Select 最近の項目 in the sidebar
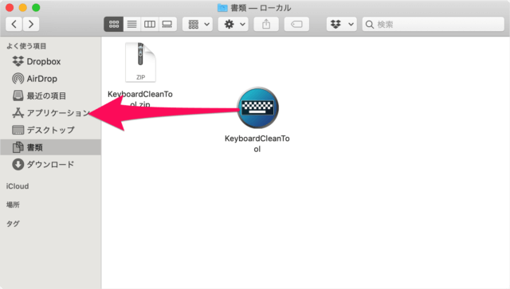The image size is (510, 289). pos(51,96)
